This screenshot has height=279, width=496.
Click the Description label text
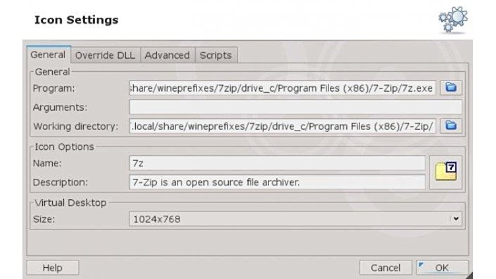click(59, 181)
